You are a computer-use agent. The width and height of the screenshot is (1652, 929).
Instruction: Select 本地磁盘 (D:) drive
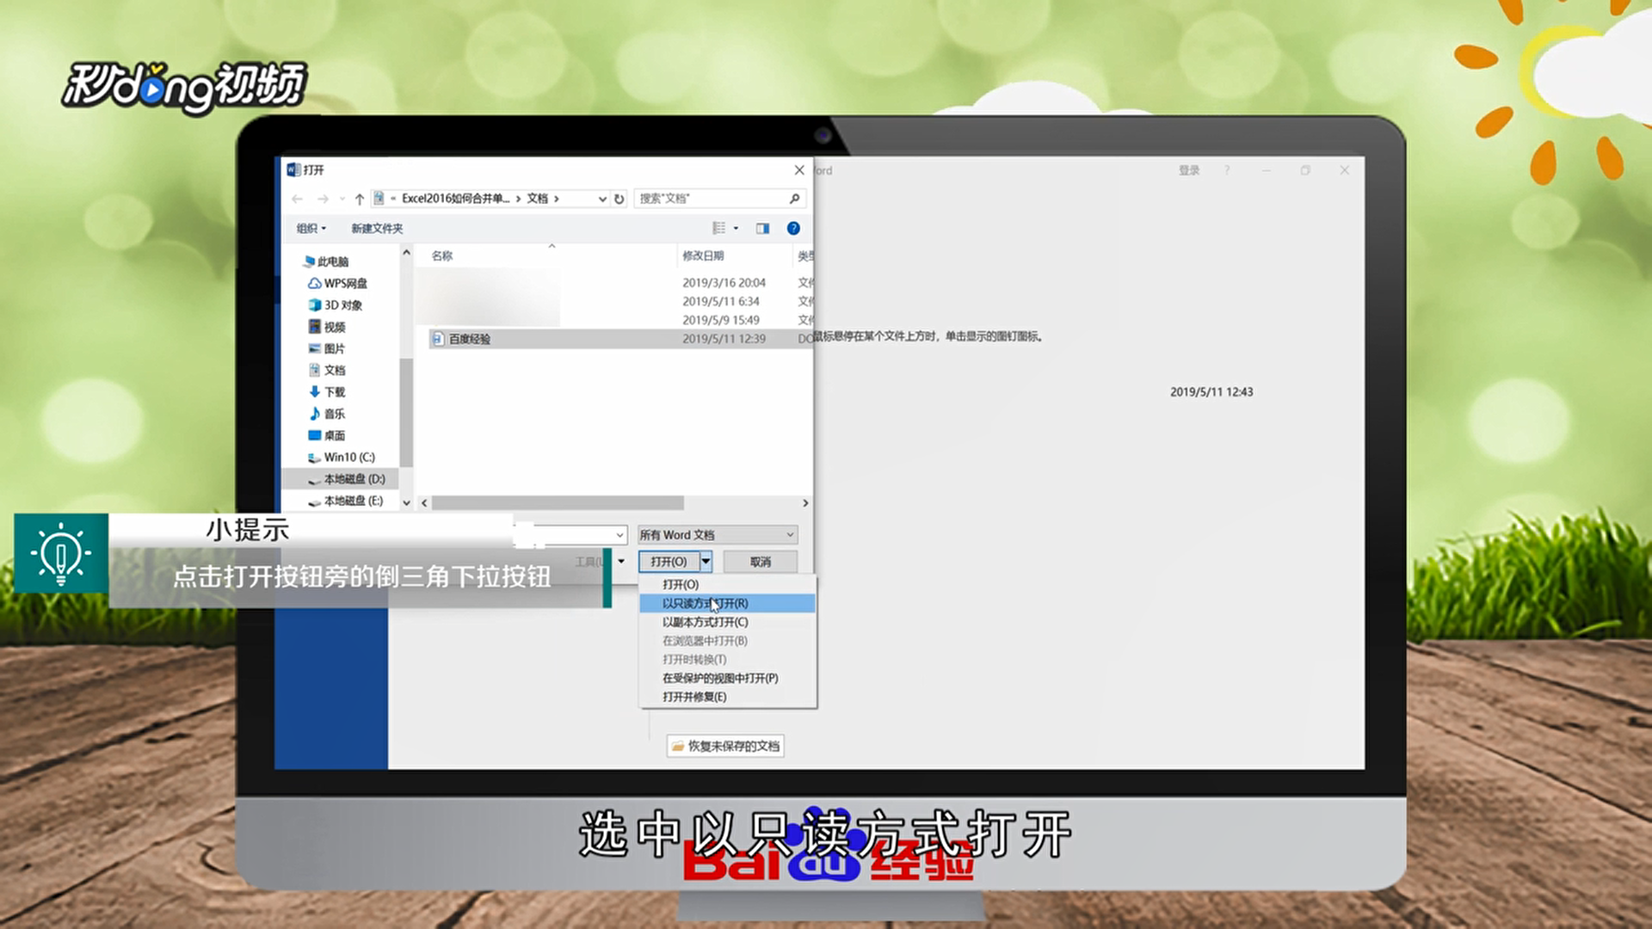pyautogui.click(x=354, y=479)
